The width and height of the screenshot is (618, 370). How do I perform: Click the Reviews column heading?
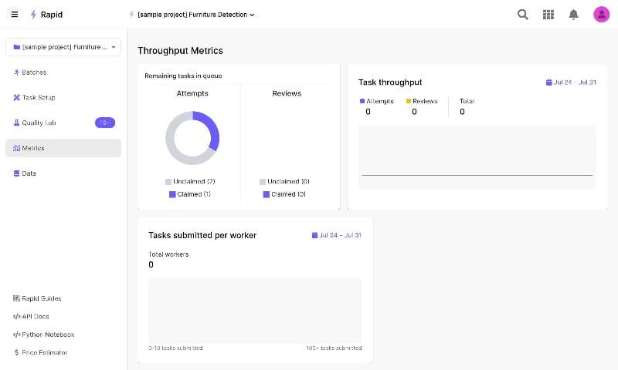coord(287,93)
